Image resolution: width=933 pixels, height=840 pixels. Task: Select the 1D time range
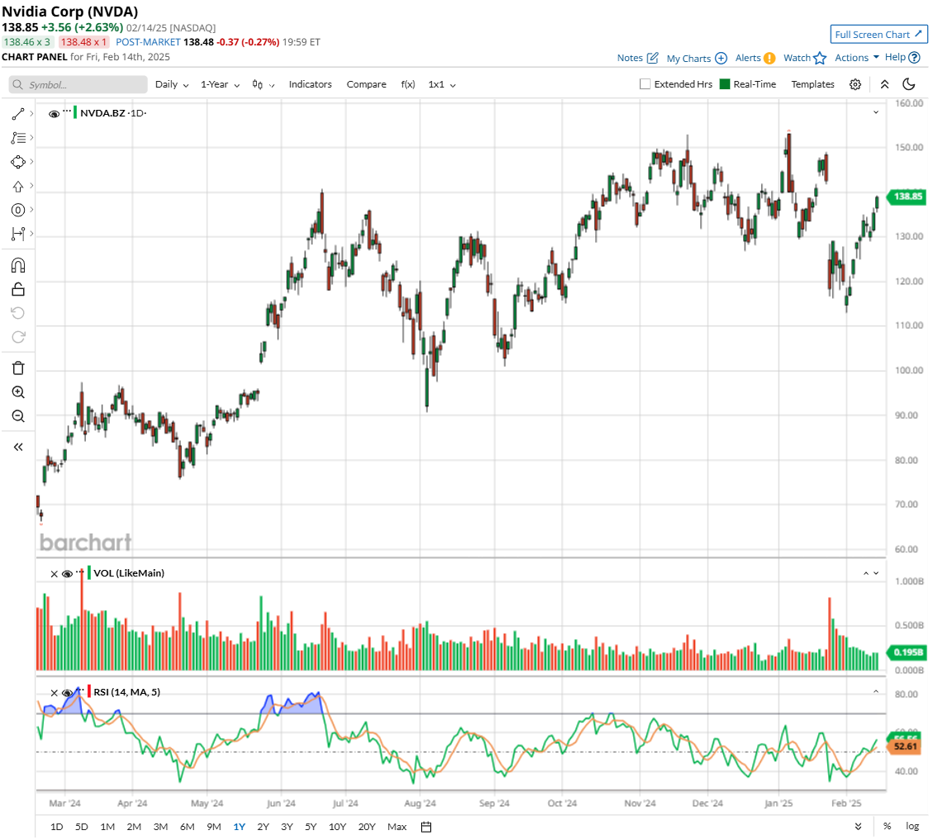pyautogui.click(x=56, y=827)
